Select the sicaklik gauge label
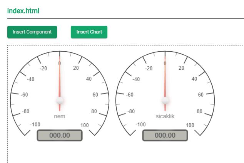 tap(165, 116)
